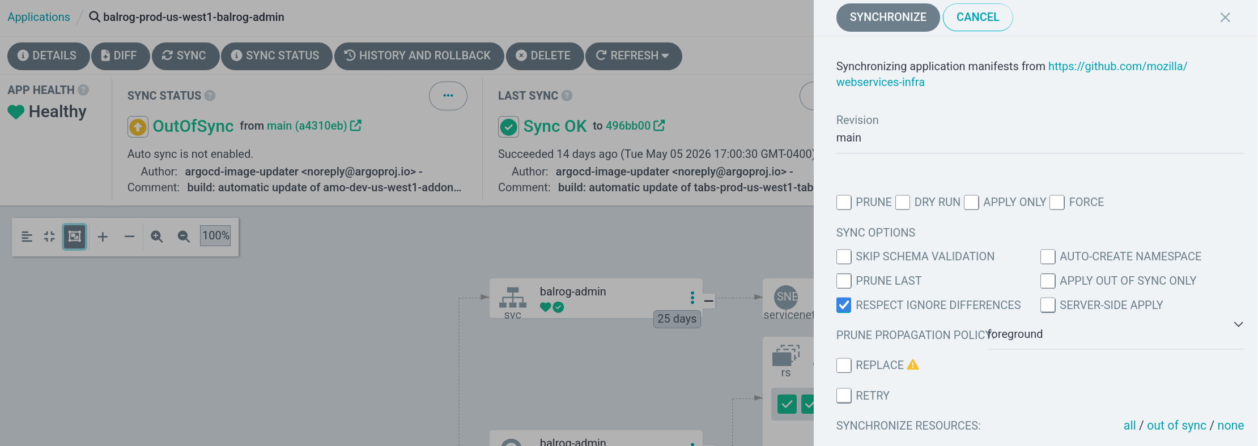Click the 100% zoom level field
1258x446 pixels.
tap(216, 235)
